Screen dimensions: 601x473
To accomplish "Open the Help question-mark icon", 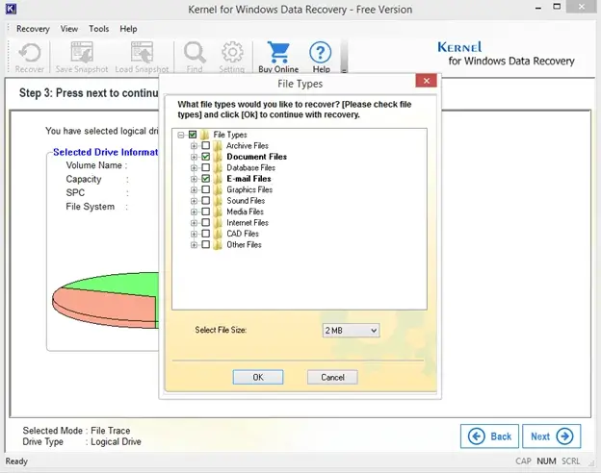I will 321,53.
